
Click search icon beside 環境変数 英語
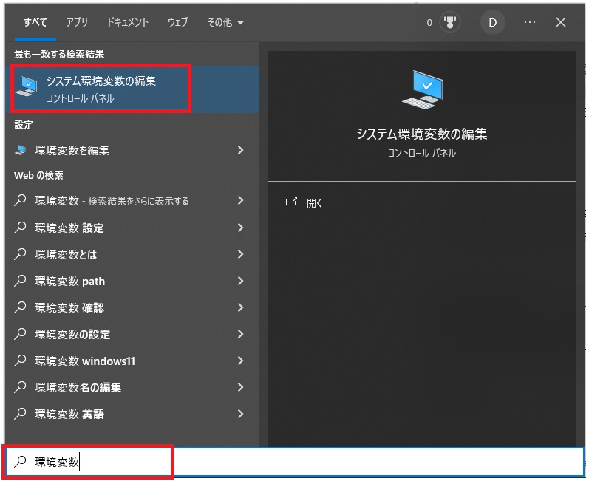pos(20,414)
